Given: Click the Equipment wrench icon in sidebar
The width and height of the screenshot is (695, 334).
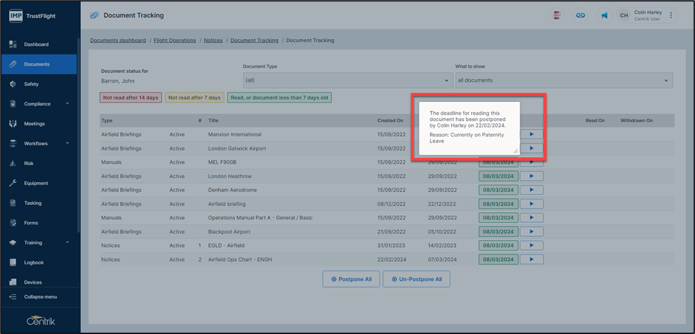Looking at the screenshot, I should [x=13, y=184].
